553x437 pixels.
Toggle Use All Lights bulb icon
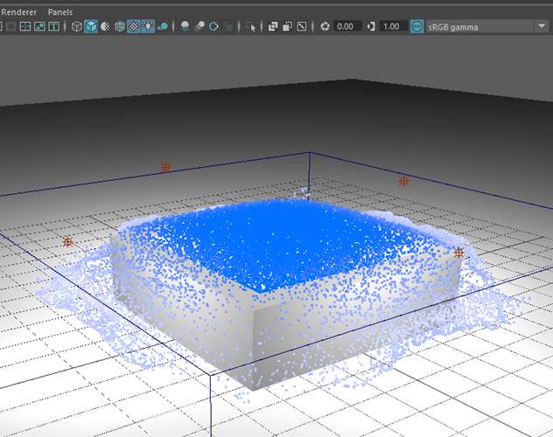click(x=148, y=26)
